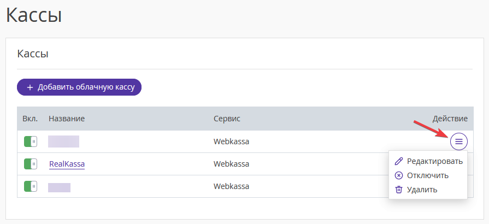Click Webkassa cell in the RealKassa row
The width and height of the screenshot is (489, 224).
click(x=232, y=164)
